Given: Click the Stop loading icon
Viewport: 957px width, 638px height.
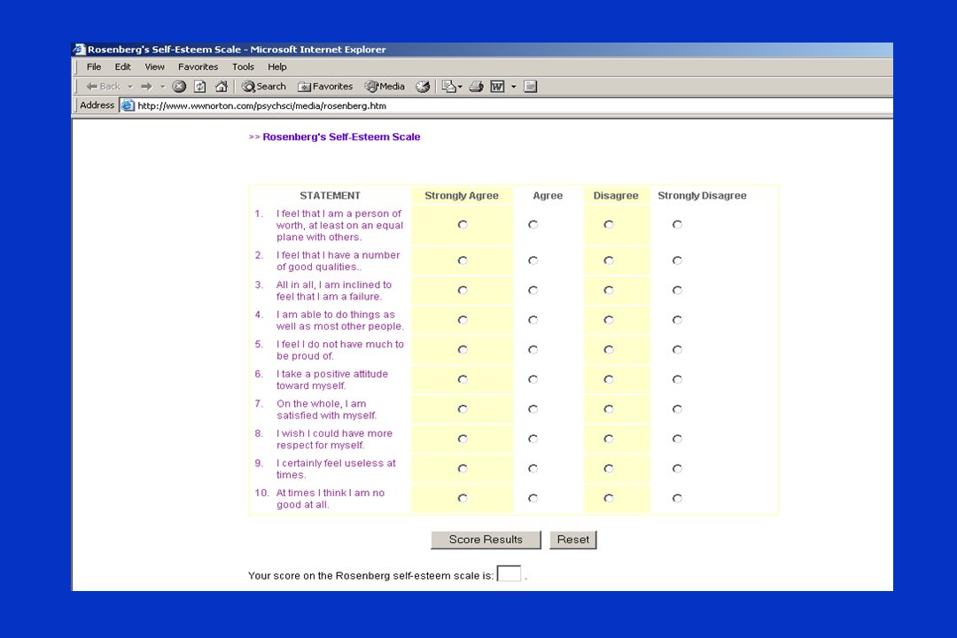Looking at the screenshot, I should click(179, 87).
